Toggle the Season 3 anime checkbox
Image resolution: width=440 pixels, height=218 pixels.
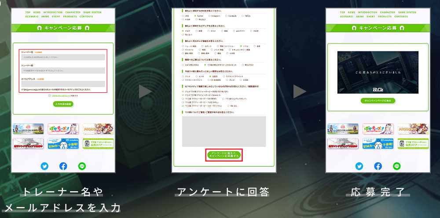[x=183, y=95]
